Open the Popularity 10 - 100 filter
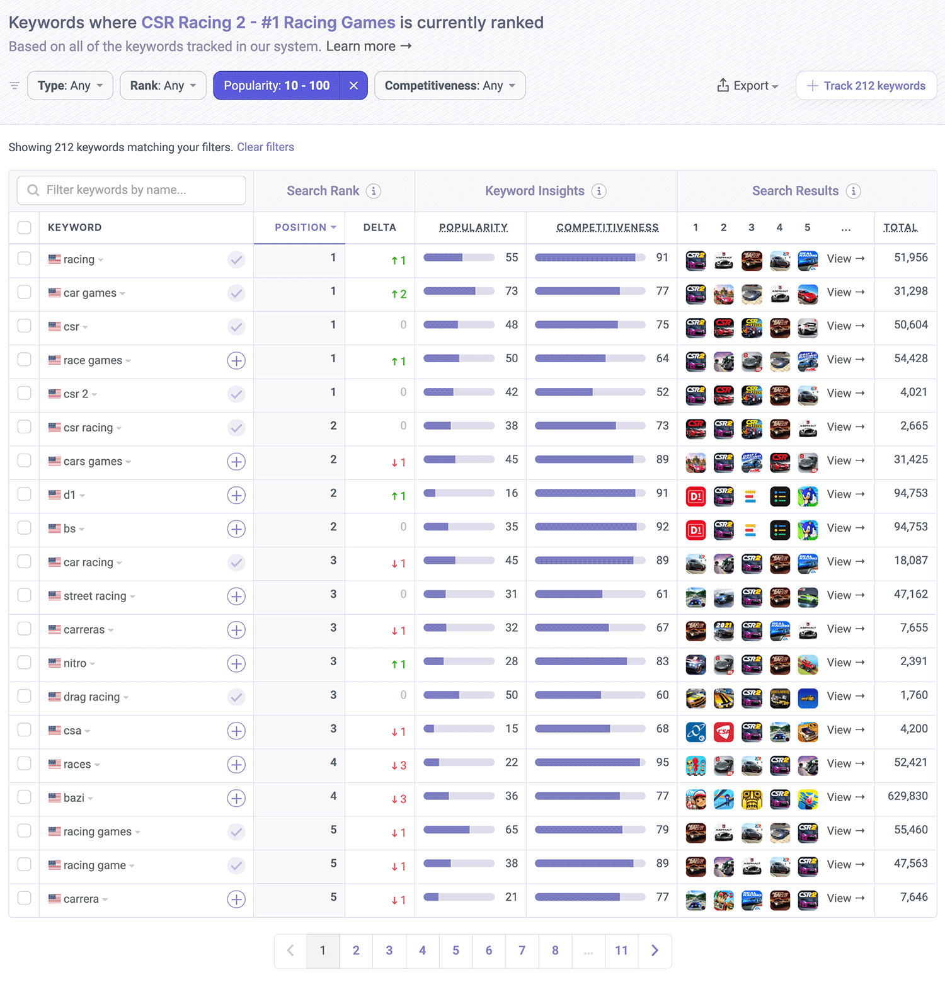Screen dimensions: 945x982 click(x=277, y=86)
